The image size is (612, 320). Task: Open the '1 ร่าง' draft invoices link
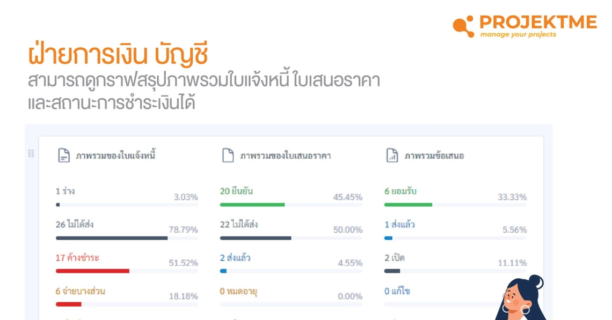tap(65, 191)
